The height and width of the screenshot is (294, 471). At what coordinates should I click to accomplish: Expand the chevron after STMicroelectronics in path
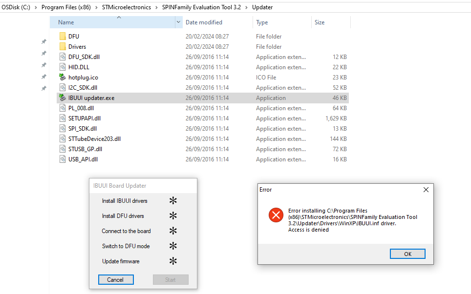point(156,7)
